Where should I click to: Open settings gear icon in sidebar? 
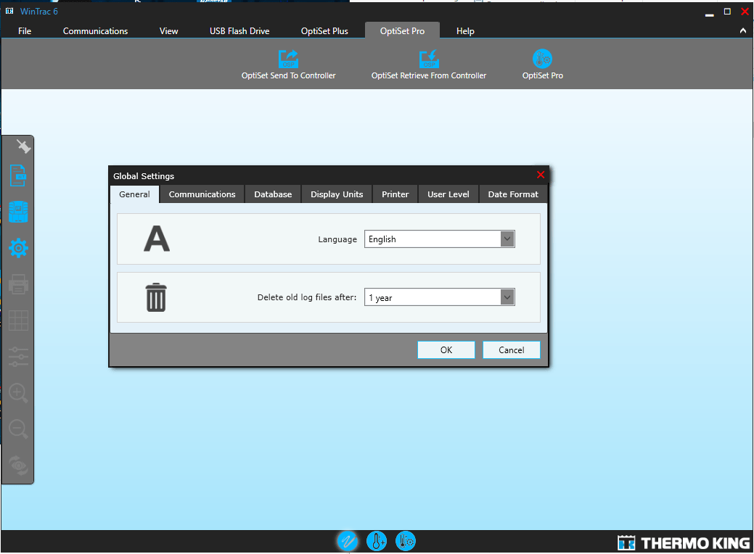coord(18,249)
